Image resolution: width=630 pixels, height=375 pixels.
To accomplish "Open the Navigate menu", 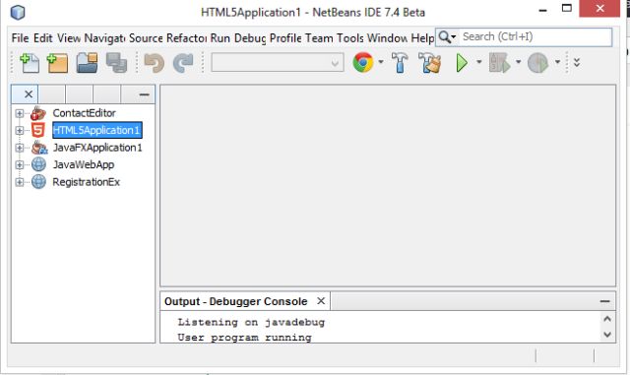I will pyautogui.click(x=104, y=38).
